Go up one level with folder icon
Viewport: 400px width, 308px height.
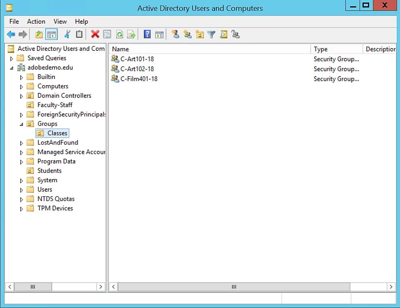tap(39, 34)
